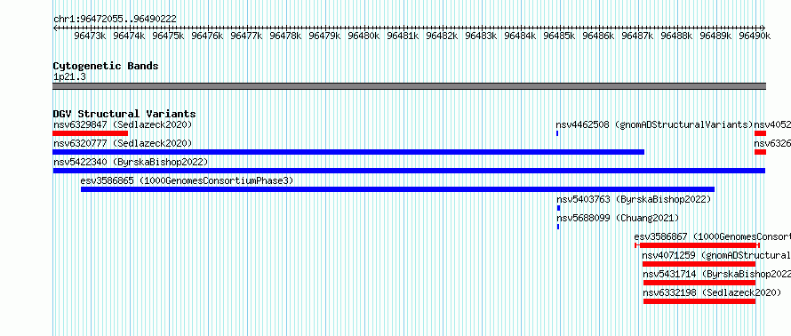Screen dimensions: 791x336
Task: Click the grey 1p21.3 cytogenetic band bar
Action: 409,86
